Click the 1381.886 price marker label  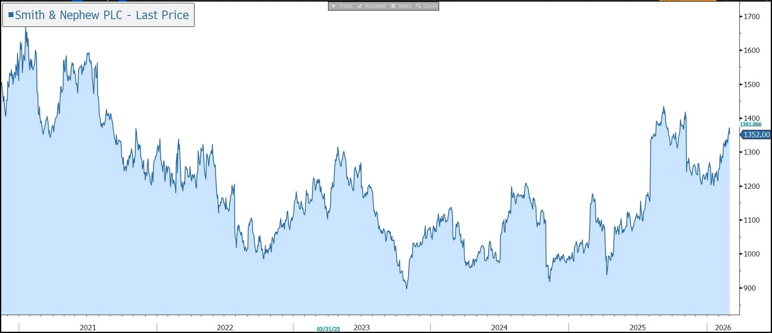[x=750, y=125]
